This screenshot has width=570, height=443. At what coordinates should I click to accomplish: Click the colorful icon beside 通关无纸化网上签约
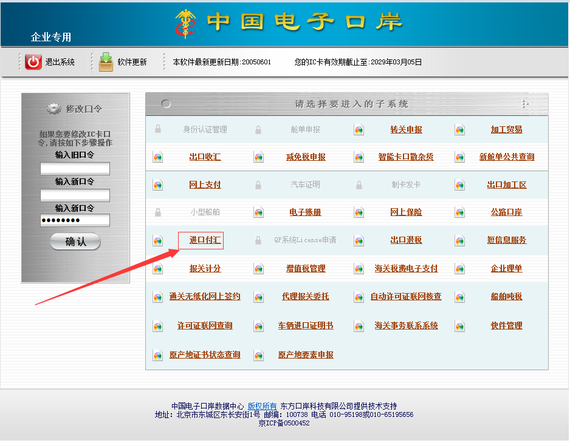[x=157, y=297]
